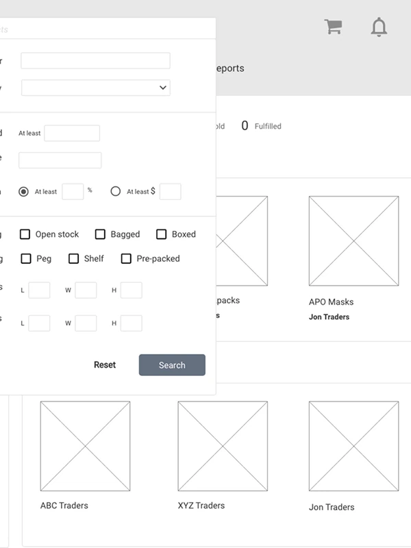Viewport: 411px width, 548px height.
Task: Click the second row L dimension field
Action: click(x=39, y=323)
